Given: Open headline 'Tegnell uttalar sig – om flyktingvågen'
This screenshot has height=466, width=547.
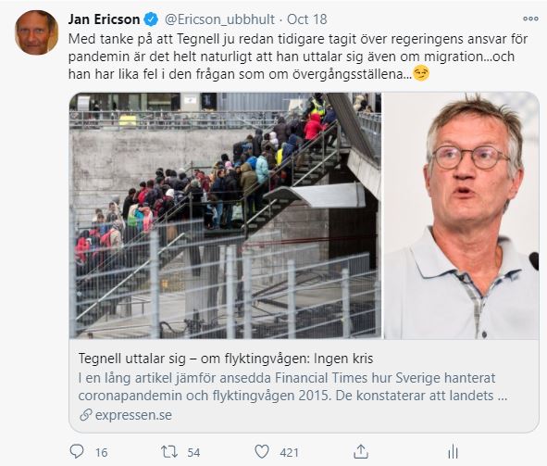Looking at the screenshot, I should coord(225,359).
